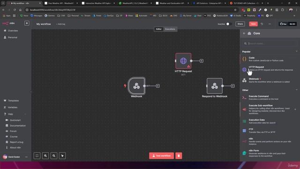This screenshot has width=300, height=169.
Task: Collapse the Popular section
Action: click(297, 52)
